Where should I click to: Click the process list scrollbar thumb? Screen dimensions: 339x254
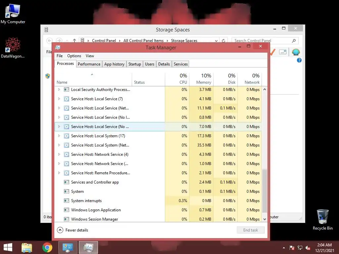(265, 191)
